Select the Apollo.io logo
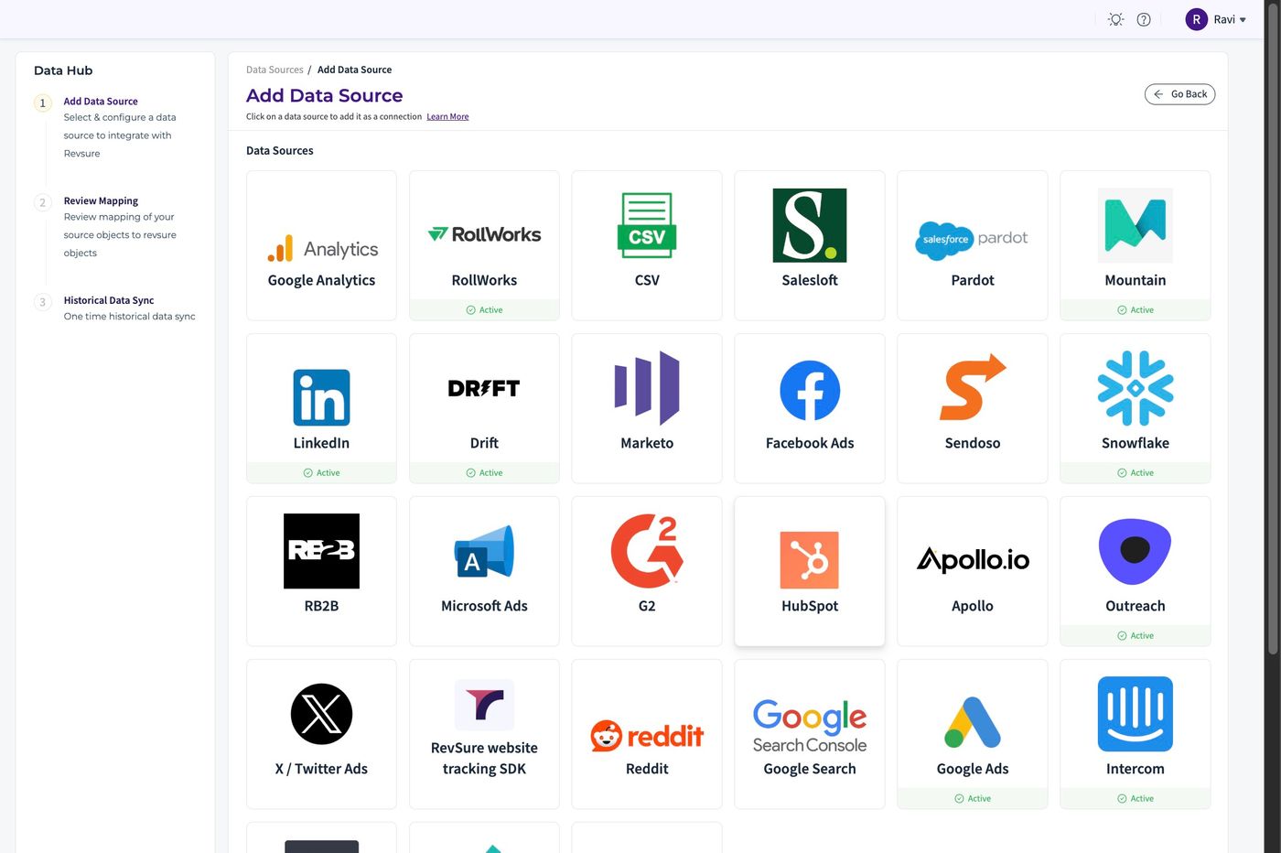This screenshot has width=1281, height=853. coord(973,559)
